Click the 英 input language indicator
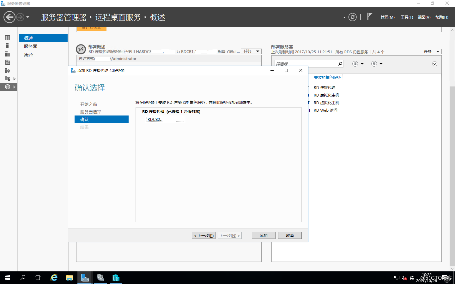The image size is (455, 284). tap(412, 278)
